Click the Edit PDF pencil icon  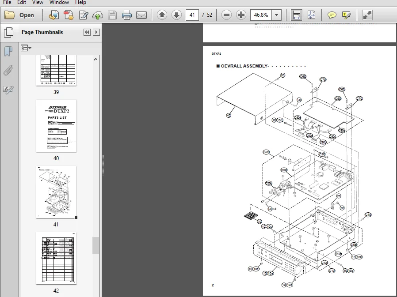coord(83,15)
